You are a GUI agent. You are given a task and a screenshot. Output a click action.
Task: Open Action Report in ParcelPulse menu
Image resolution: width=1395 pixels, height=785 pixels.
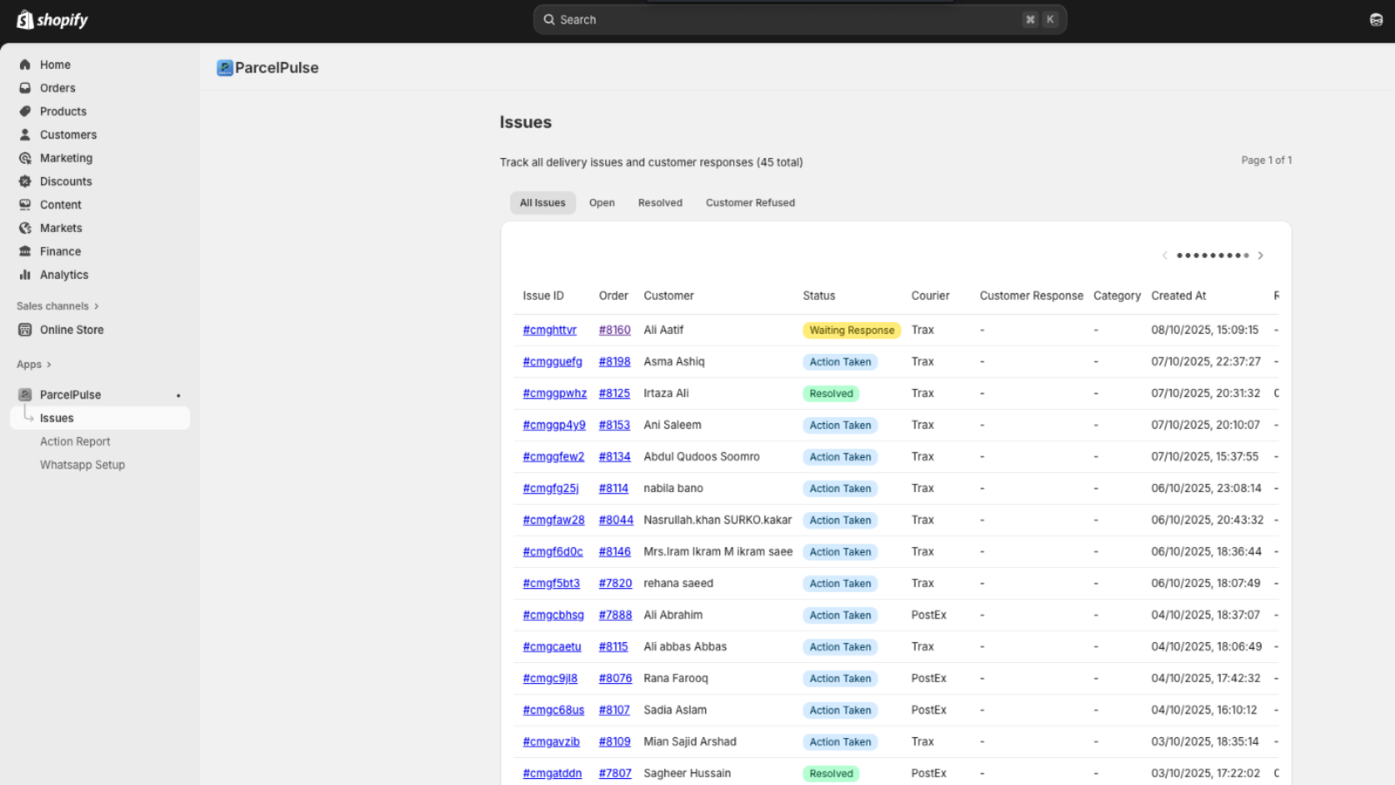[x=75, y=442]
